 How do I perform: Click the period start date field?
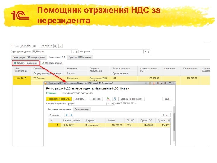26,46
